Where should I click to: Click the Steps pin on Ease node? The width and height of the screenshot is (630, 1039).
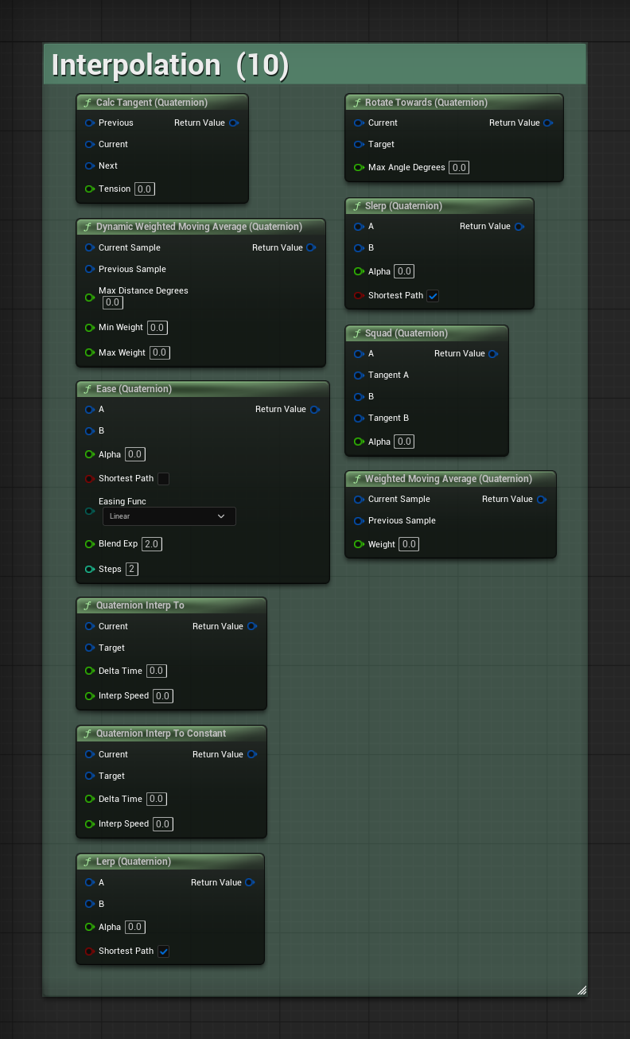tap(90, 569)
